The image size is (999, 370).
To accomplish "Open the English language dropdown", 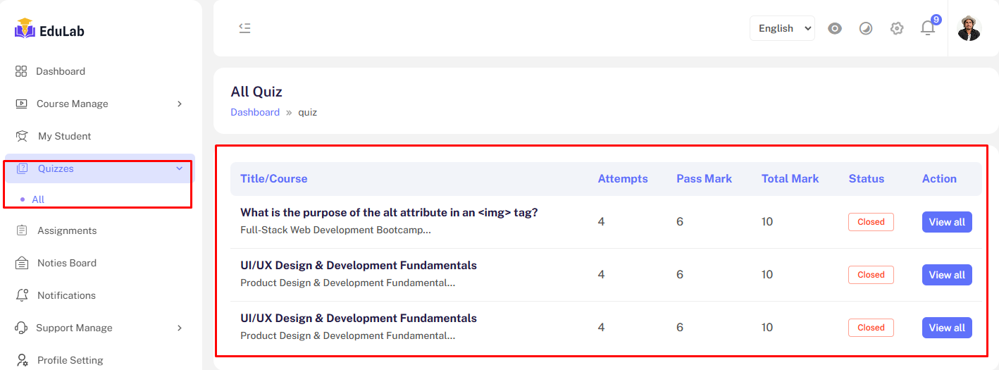I will click(782, 28).
